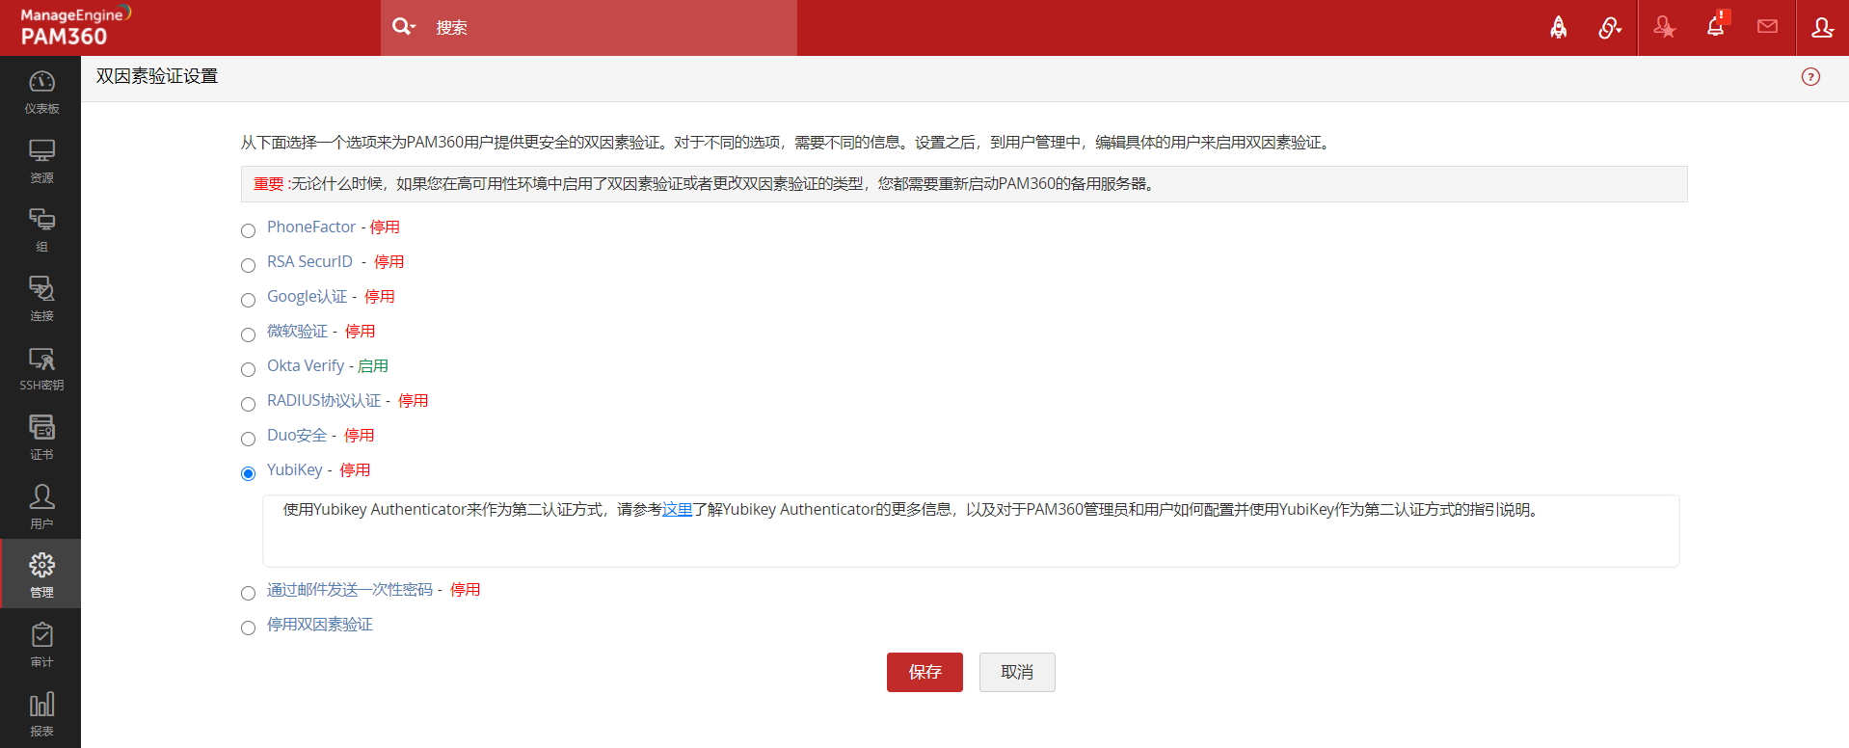Click the user-with-star icon in the header
Screen dimensions: 1849x748
(x=1664, y=28)
